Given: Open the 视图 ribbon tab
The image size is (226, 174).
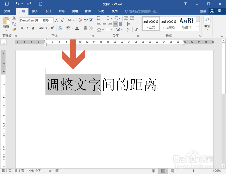Looking at the screenshot, I should [x=114, y=11].
